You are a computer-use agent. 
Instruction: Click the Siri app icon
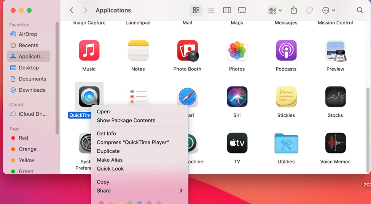[x=237, y=97]
